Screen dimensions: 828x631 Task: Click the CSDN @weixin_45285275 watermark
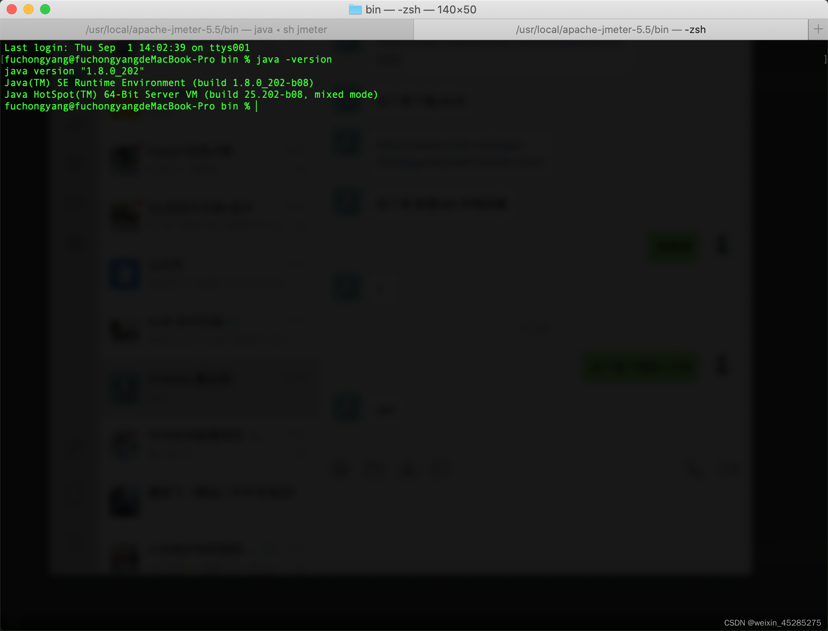772,623
